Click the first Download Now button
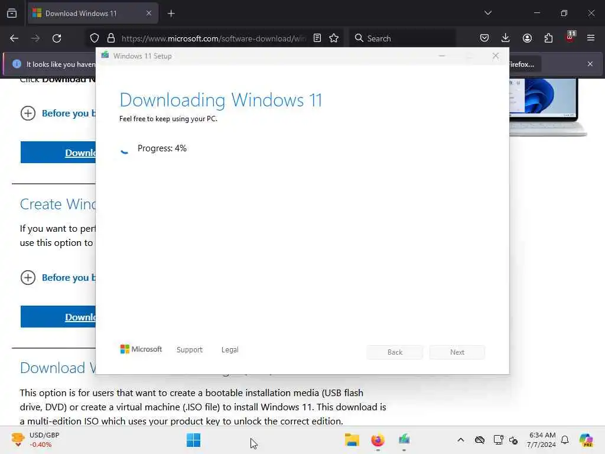Image resolution: width=605 pixels, height=454 pixels. (x=58, y=153)
